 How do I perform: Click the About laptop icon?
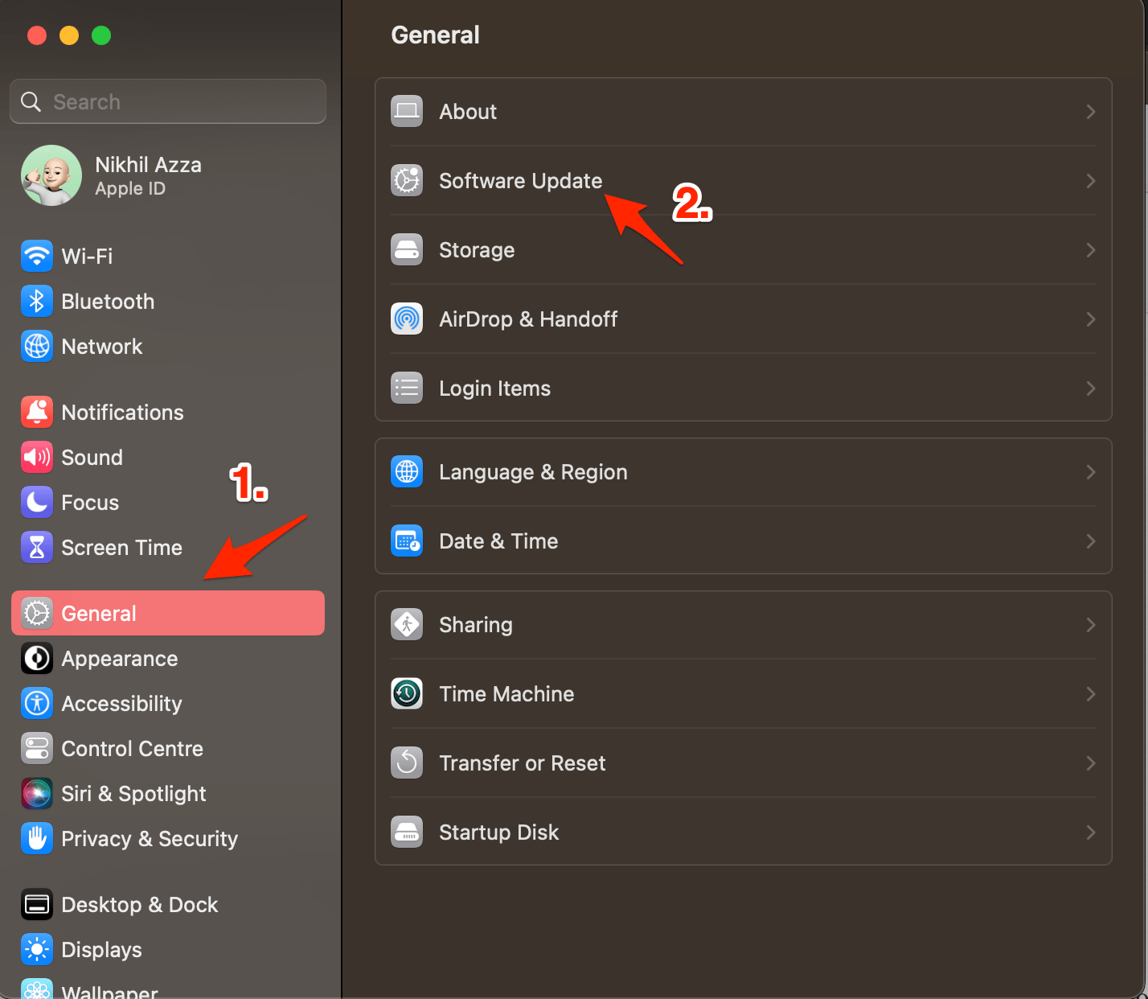click(407, 112)
